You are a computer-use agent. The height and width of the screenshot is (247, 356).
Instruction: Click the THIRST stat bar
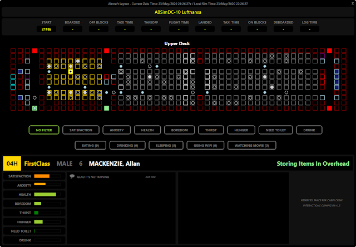pos(47,213)
